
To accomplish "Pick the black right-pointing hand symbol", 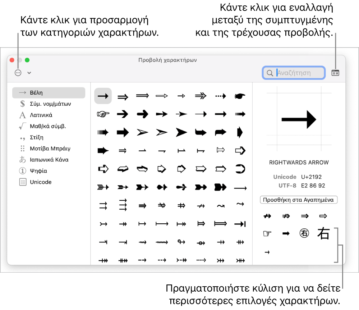I will [x=240, y=96].
